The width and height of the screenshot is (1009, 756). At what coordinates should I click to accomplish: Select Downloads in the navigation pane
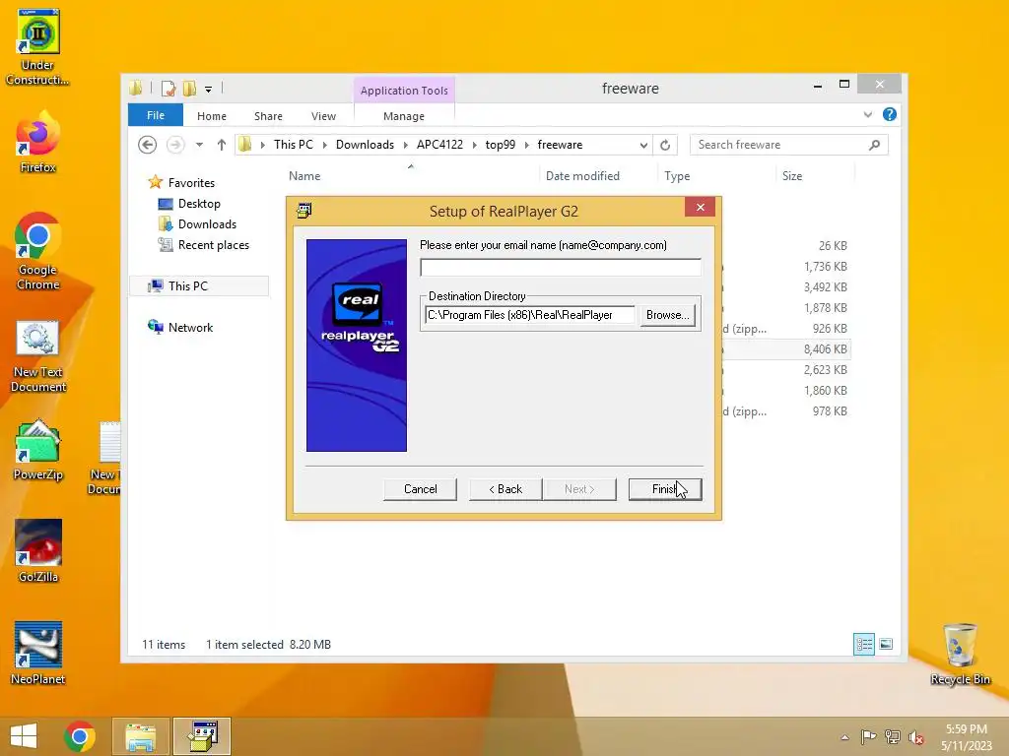207,224
